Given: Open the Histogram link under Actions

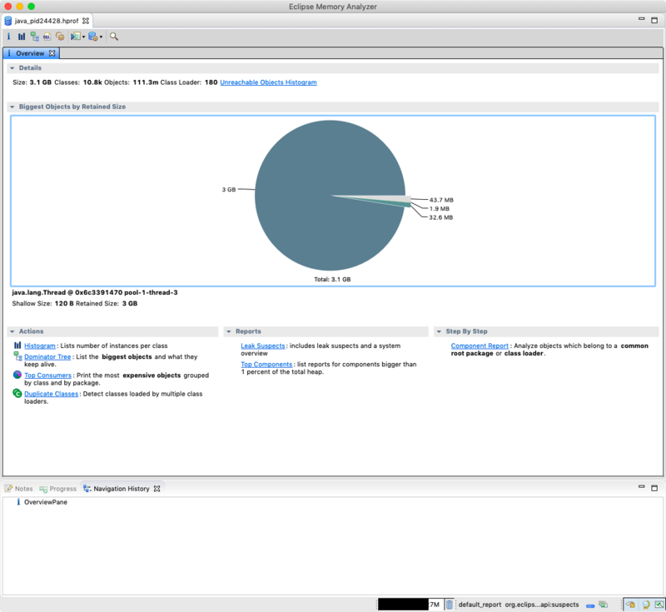Looking at the screenshot, I should (x=39, y=346).
